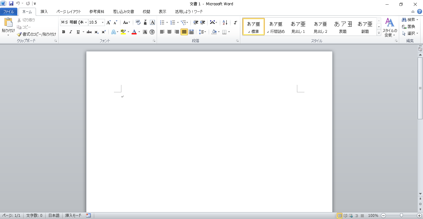Apply the 行間詰め style

(x=276, y=27)
